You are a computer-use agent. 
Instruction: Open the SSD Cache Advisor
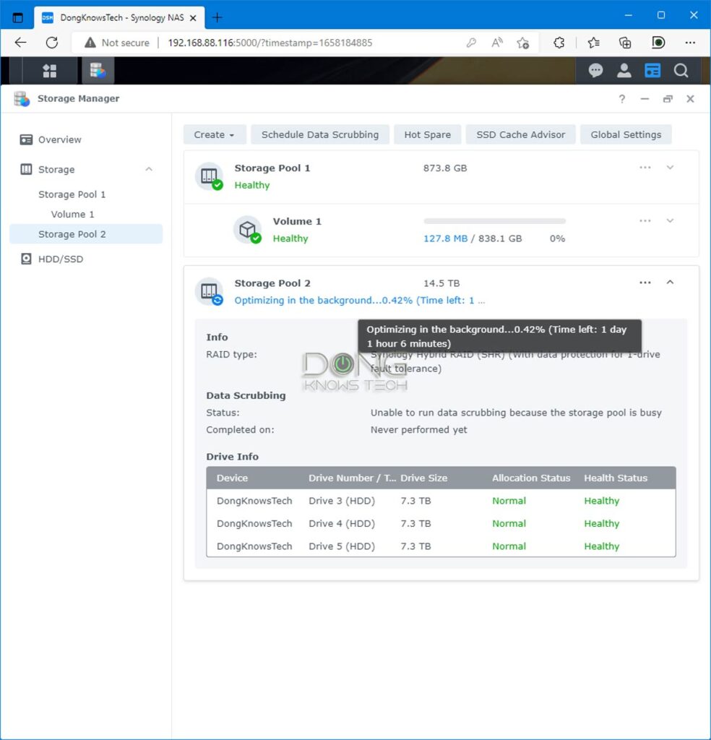520,134
